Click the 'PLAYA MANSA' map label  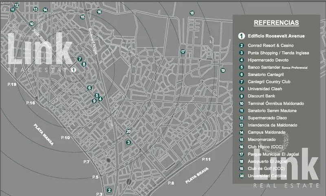coord(44,135)
